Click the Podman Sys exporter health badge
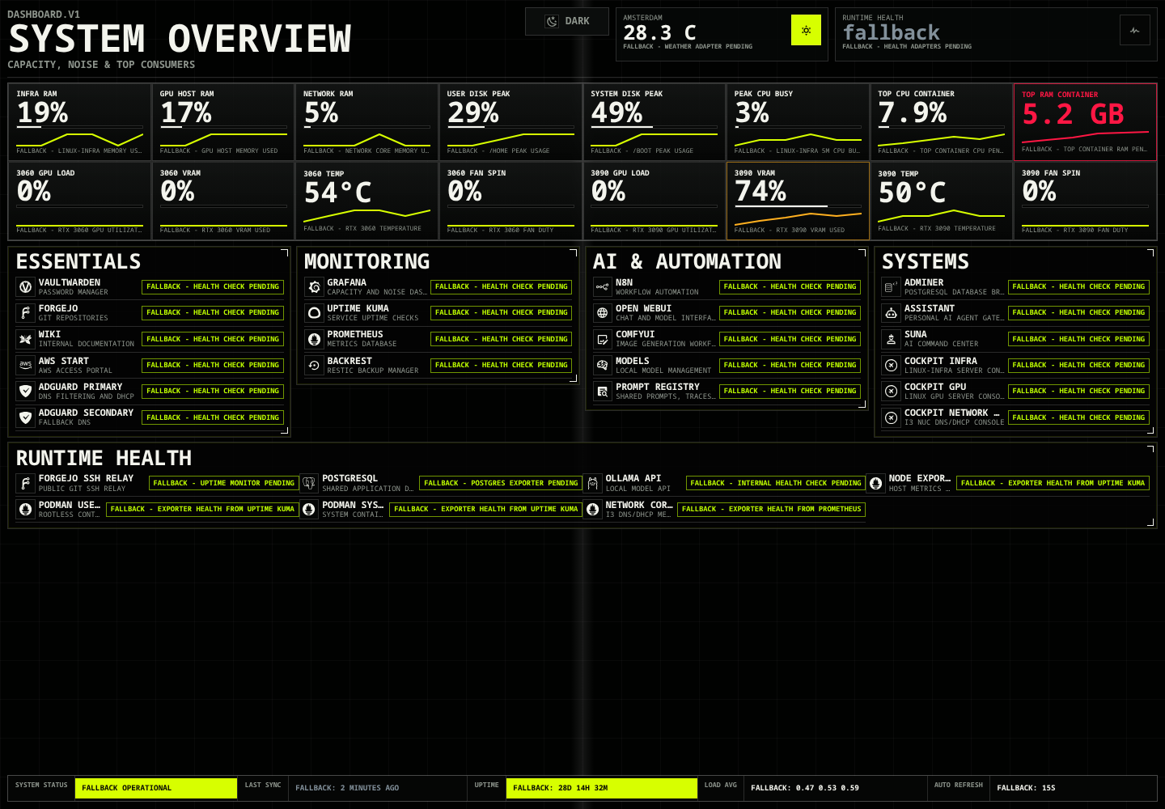 (x=485, y=509)
